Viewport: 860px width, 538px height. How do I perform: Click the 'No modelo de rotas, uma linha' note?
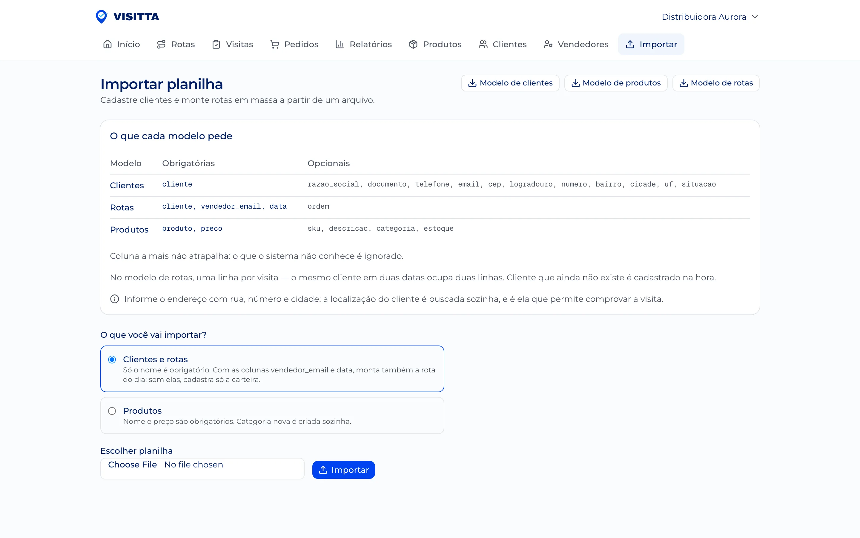tap(413, 278)
